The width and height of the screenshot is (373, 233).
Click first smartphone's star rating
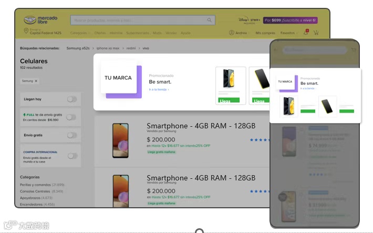click(260, 140)
